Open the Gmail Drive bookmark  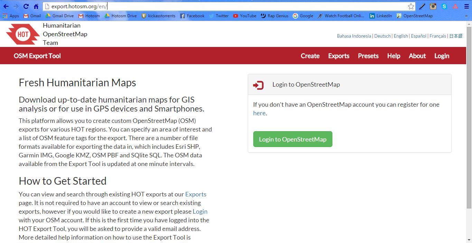(x=59, y=16)
